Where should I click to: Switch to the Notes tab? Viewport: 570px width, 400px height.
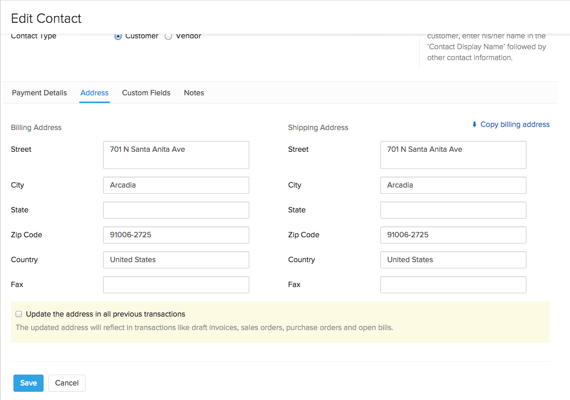click(194, 93)
